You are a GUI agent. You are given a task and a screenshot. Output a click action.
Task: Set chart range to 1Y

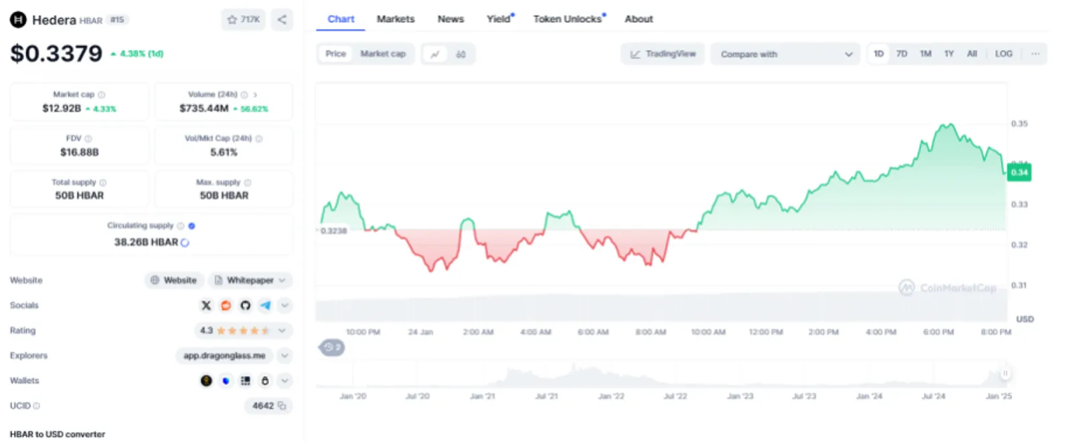(949, 54)
